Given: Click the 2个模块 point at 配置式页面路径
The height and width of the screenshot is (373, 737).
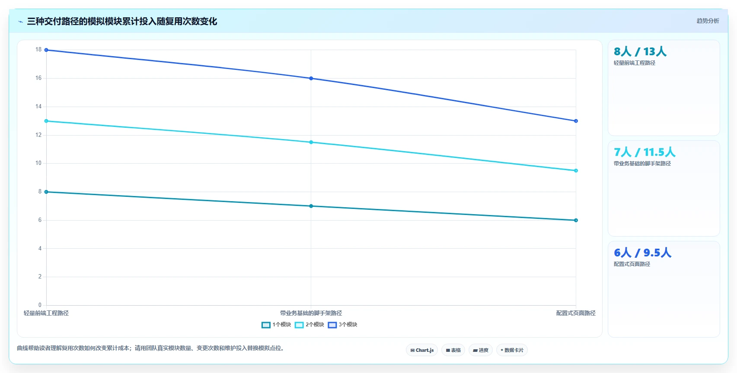Looking at the screenshot, I should tap(576, 171).
